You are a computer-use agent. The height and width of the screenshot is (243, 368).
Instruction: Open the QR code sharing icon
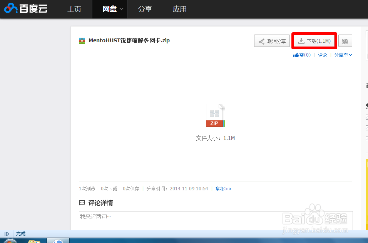[345, 40]
